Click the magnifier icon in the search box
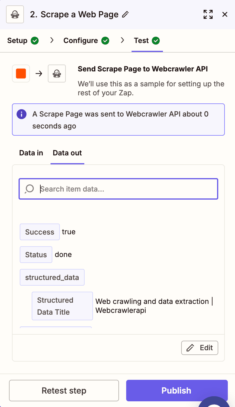 [29, 189]
